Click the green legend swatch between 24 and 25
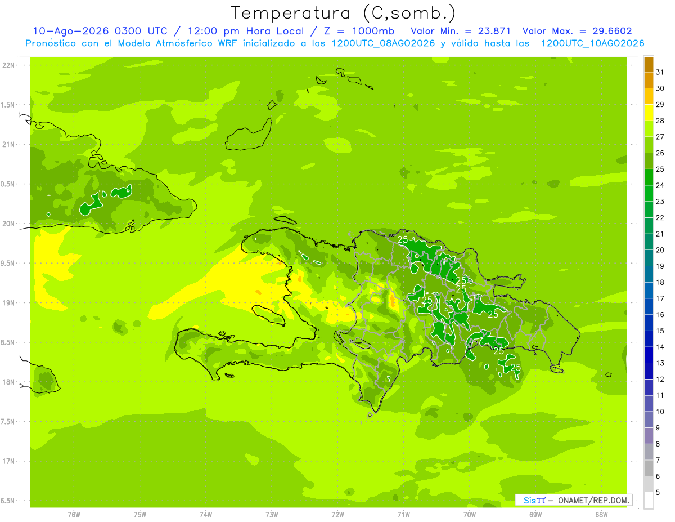675x522 pixels. 649,177
